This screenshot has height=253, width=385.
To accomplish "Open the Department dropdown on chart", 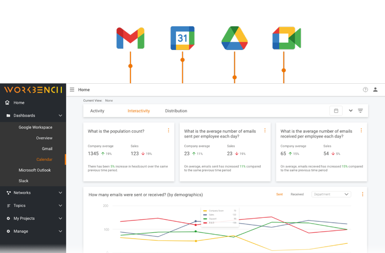I will click(331, 194).
